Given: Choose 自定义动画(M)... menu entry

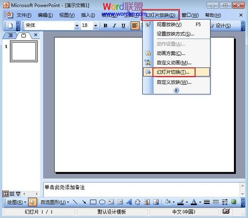Looking at the screenshot, I should (x=176, y=63).
